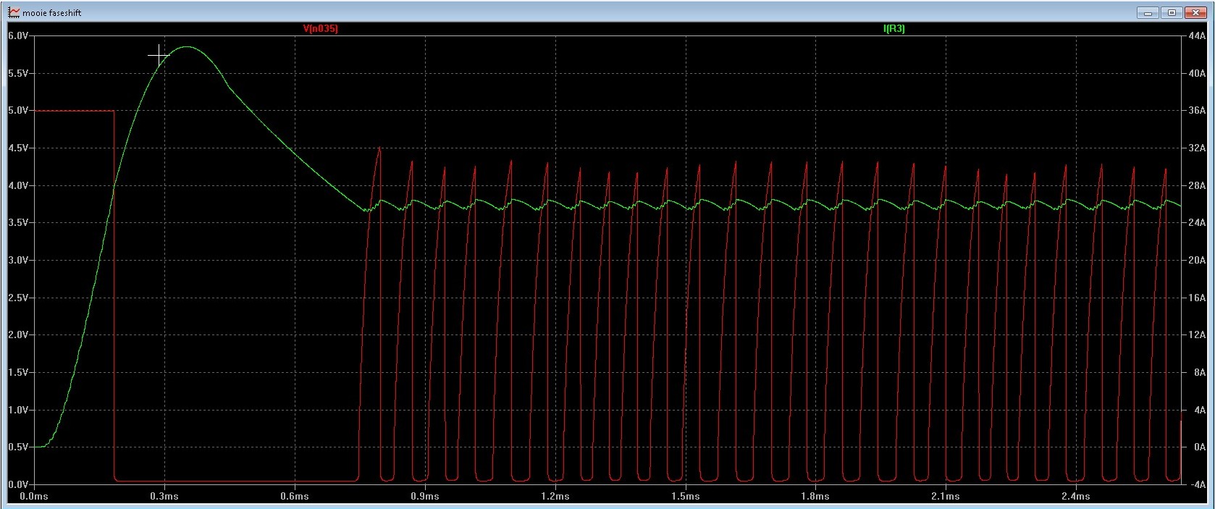Maximize the mooie faseshift window

[1171, 12]
